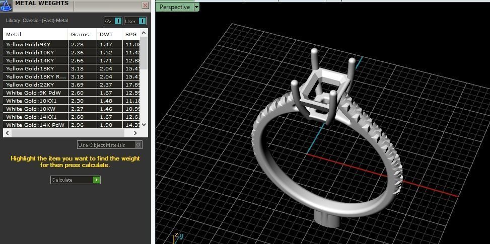
Task: Click the vertical scrollbar thumb
Action: click(144, 53)
